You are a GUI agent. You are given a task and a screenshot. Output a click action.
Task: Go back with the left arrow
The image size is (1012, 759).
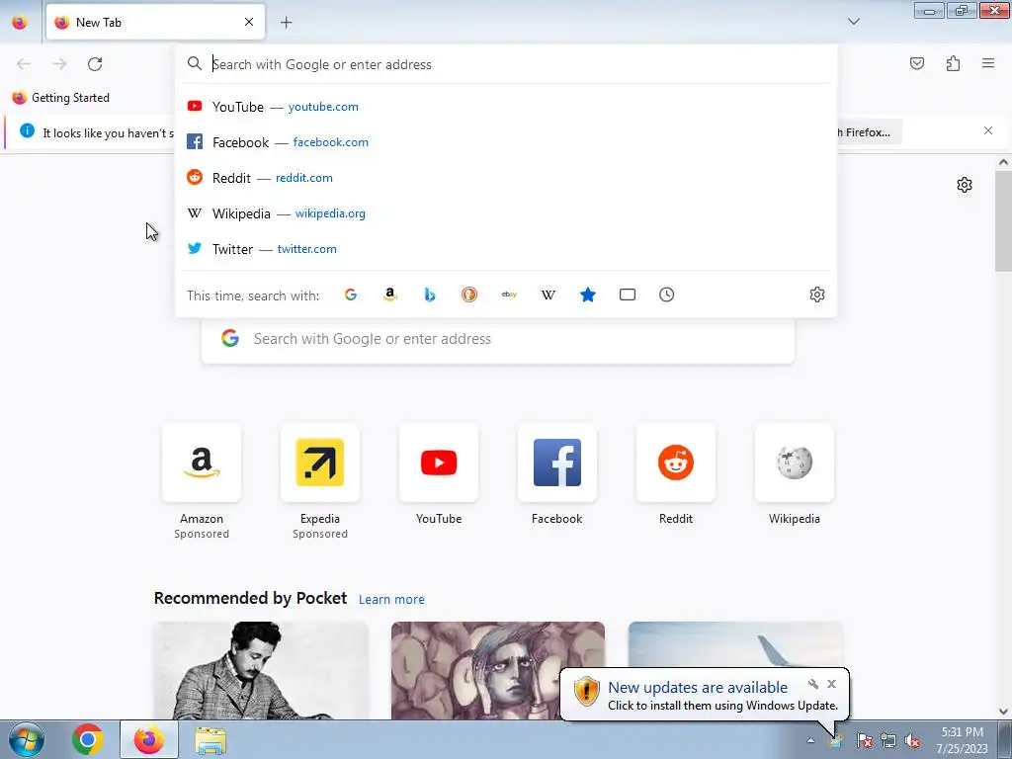coord(24,64)
